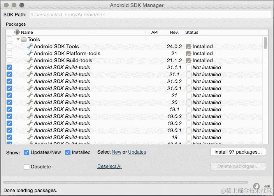The image size is (274, 196).
Task: Click wrench icon of Build-tools rev 21.1.2
Action: (30, 60)
